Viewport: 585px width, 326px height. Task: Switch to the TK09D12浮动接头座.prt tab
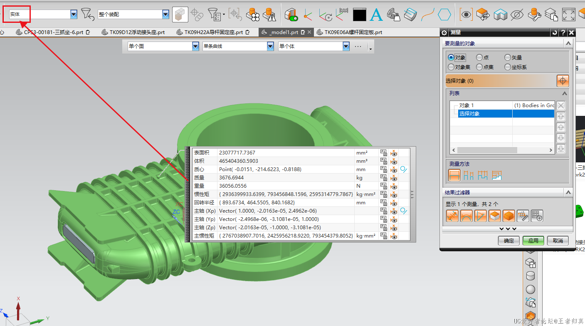pyautogui.click(x=133, y=32)
